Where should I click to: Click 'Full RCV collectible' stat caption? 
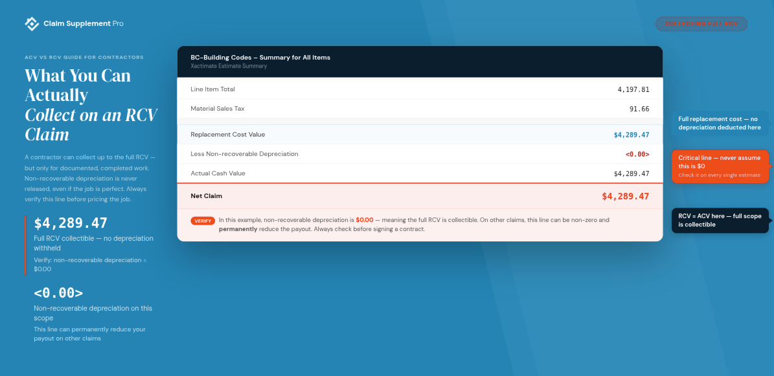click(93, 243)
